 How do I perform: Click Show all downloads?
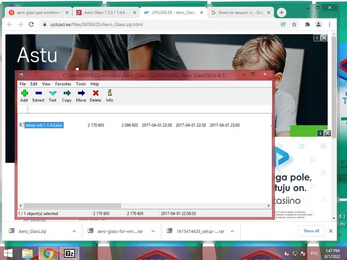point(311,231)
